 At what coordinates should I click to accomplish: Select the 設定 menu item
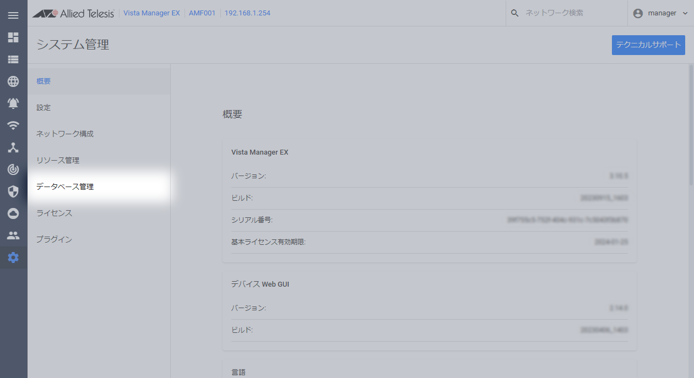click(x=99, y=108)
